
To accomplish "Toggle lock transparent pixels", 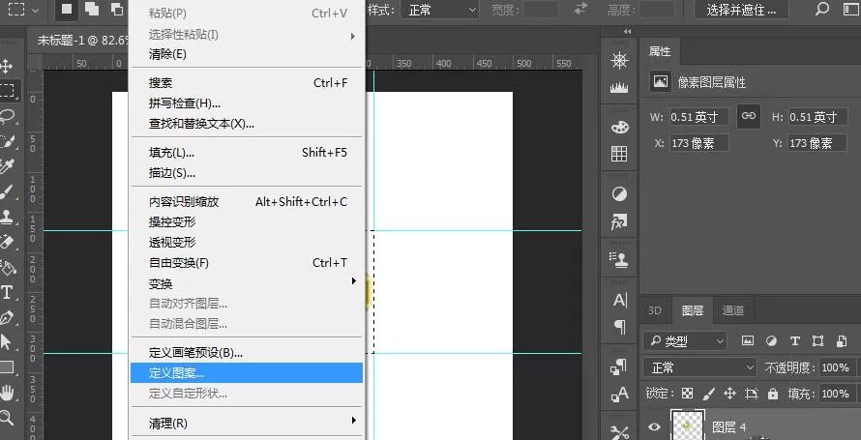I will click(687, 394).
